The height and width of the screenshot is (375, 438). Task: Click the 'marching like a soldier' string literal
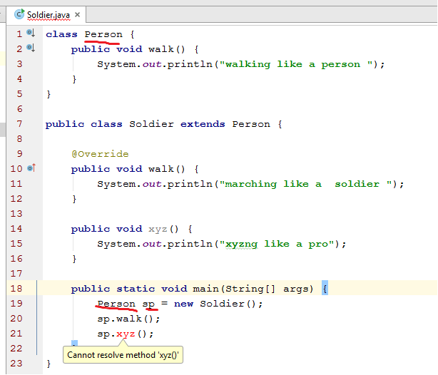pyautogui.click(x=306, y=184)
